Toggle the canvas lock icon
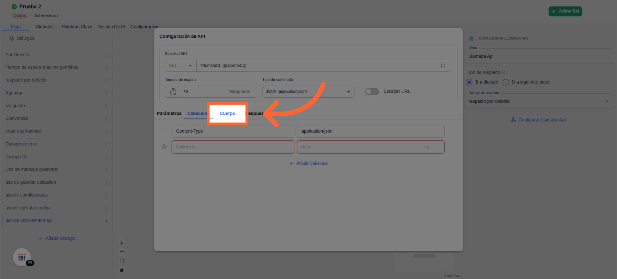The width and height of the screenshot is (617, 279). coord(122,270)
